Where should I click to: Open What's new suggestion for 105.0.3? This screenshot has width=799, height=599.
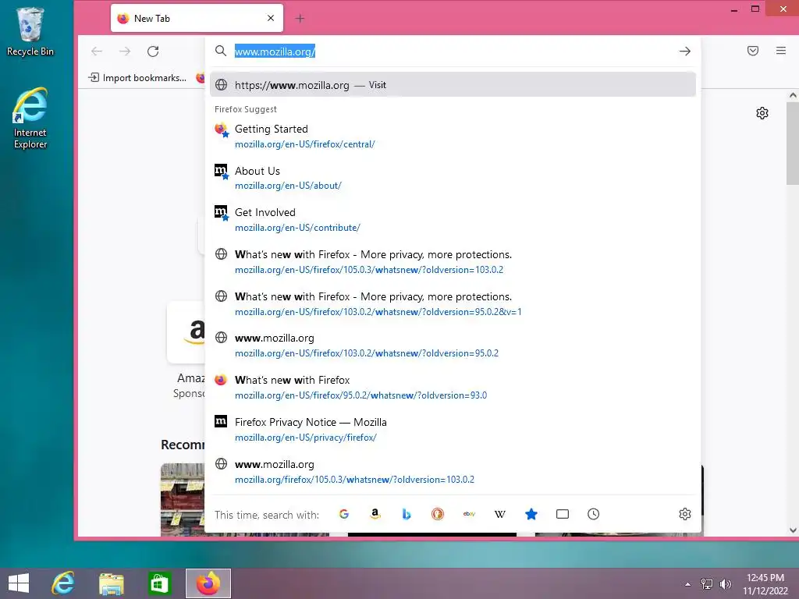(453, 261)
